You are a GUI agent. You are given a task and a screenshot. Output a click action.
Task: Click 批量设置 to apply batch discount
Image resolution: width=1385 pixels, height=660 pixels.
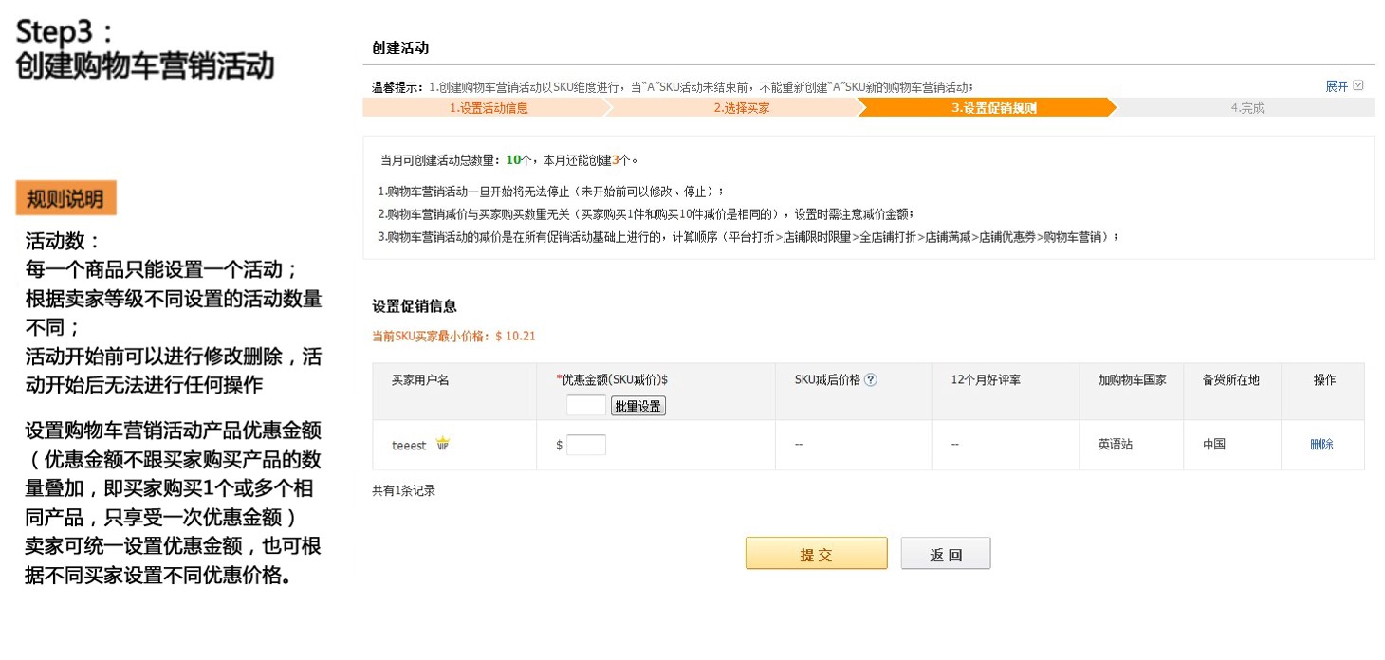tap(637, 405)
